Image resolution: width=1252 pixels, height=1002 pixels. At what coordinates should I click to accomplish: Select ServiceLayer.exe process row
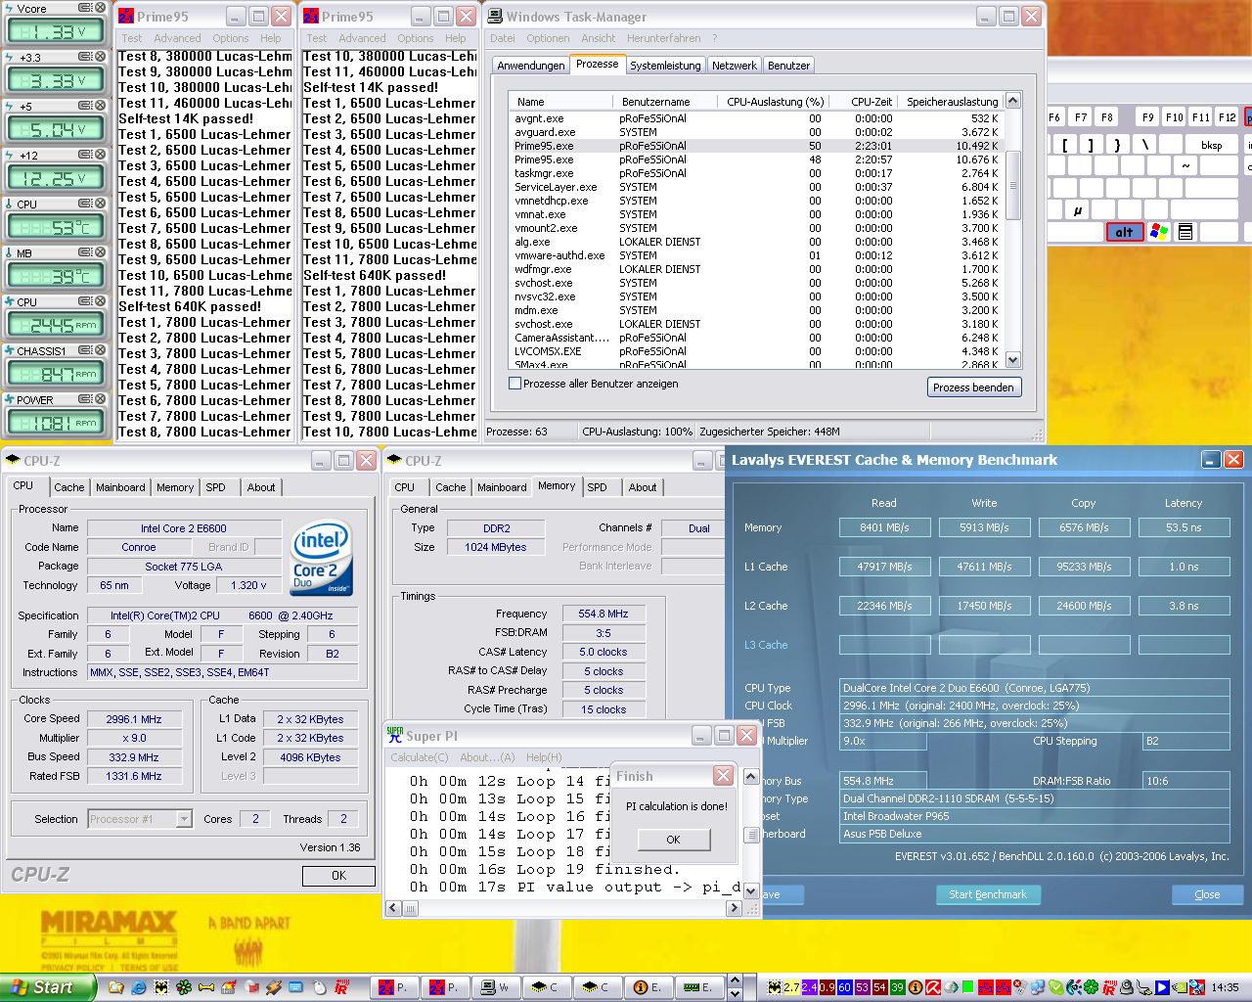pyautogui.click(x=757, y=187)
